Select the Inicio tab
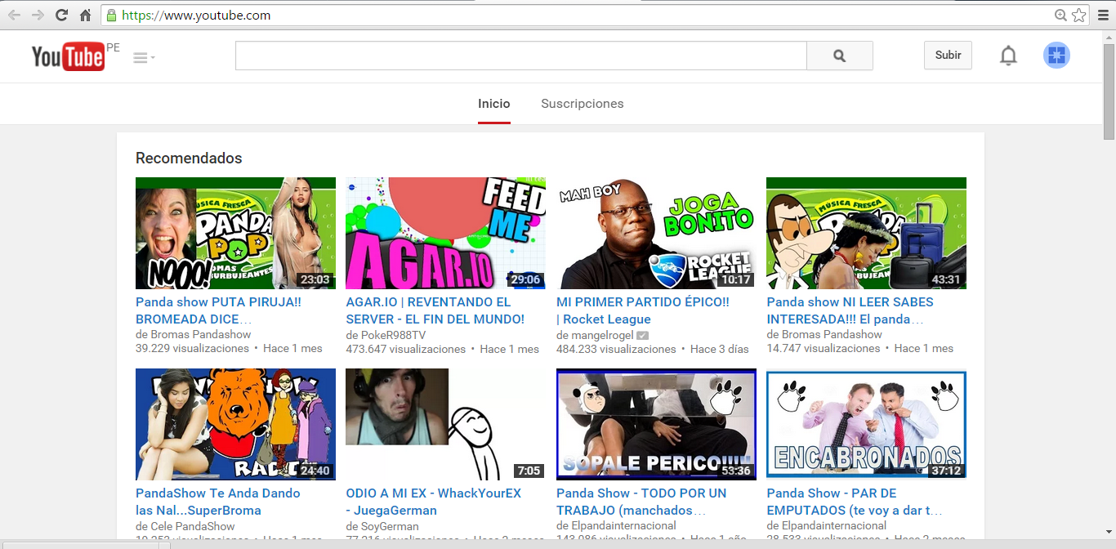The width and height of the screenshot is (1116, 549). point(494,104)
